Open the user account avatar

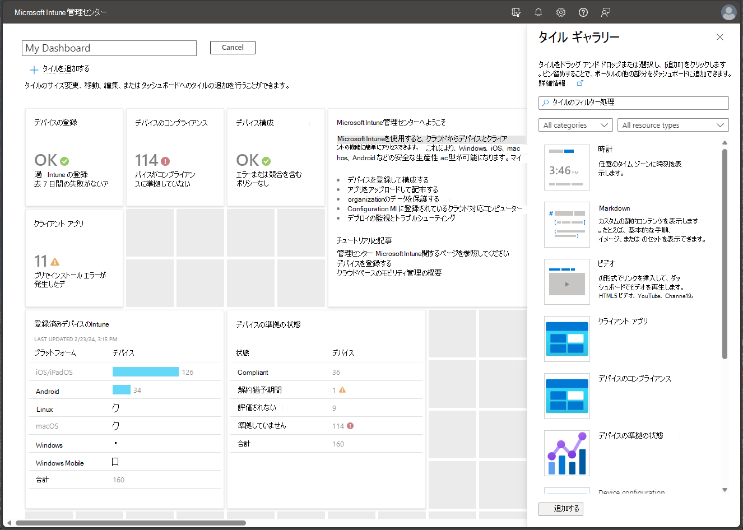point(728,12)
